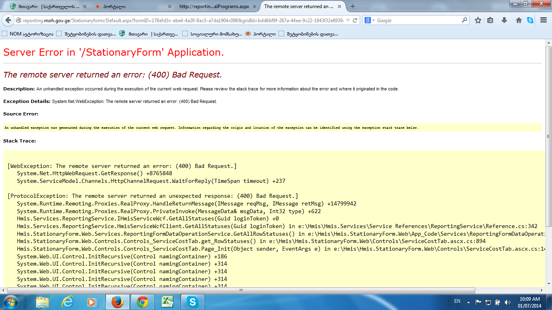Open the downloads arrow icon
This screenshot has height=310, width=552.
click(504, 21)
